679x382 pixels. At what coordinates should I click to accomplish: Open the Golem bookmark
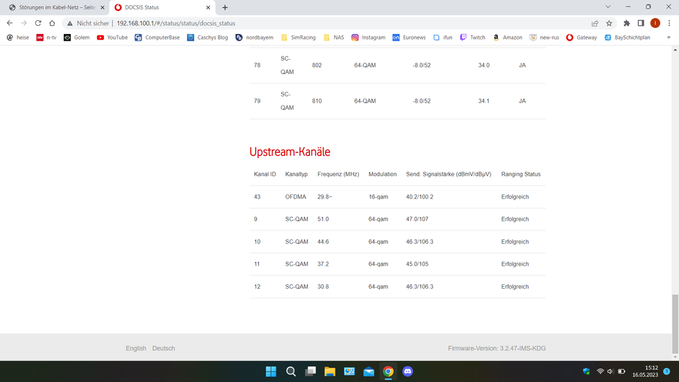point(77,37)
